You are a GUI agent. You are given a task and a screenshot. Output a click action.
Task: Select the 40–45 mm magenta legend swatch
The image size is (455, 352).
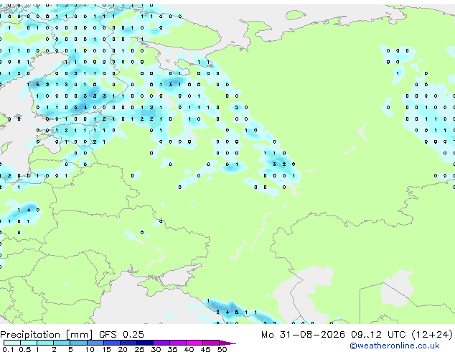tap(194, 343)
